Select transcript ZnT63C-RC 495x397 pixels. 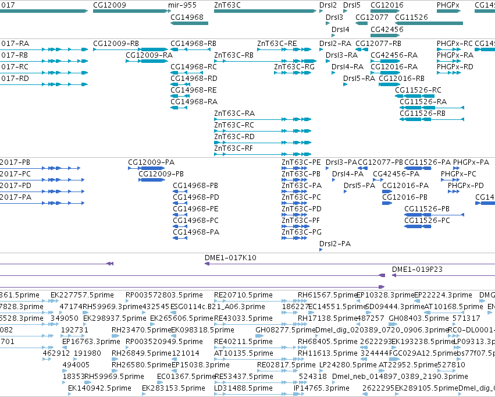coord(234,125)
